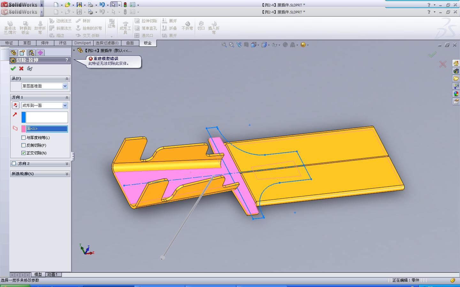Screen dimensions: 460x287
Task: Choose the Select cursor tool in top toolbar
Action: (113, 5)
